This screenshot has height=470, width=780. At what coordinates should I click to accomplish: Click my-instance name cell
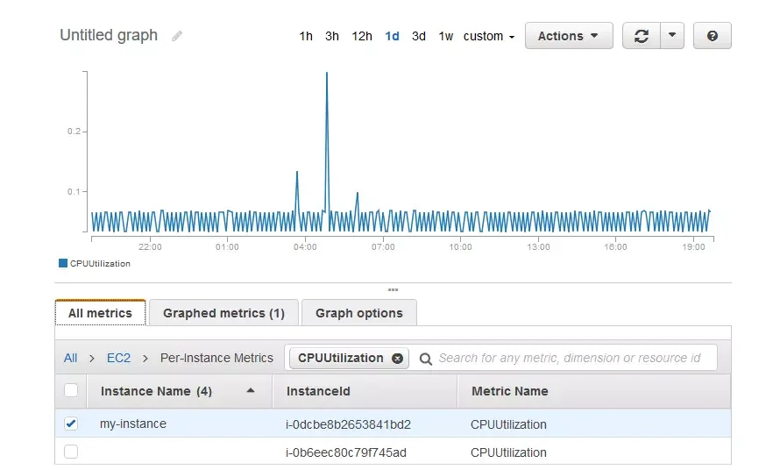click(133, 424)
